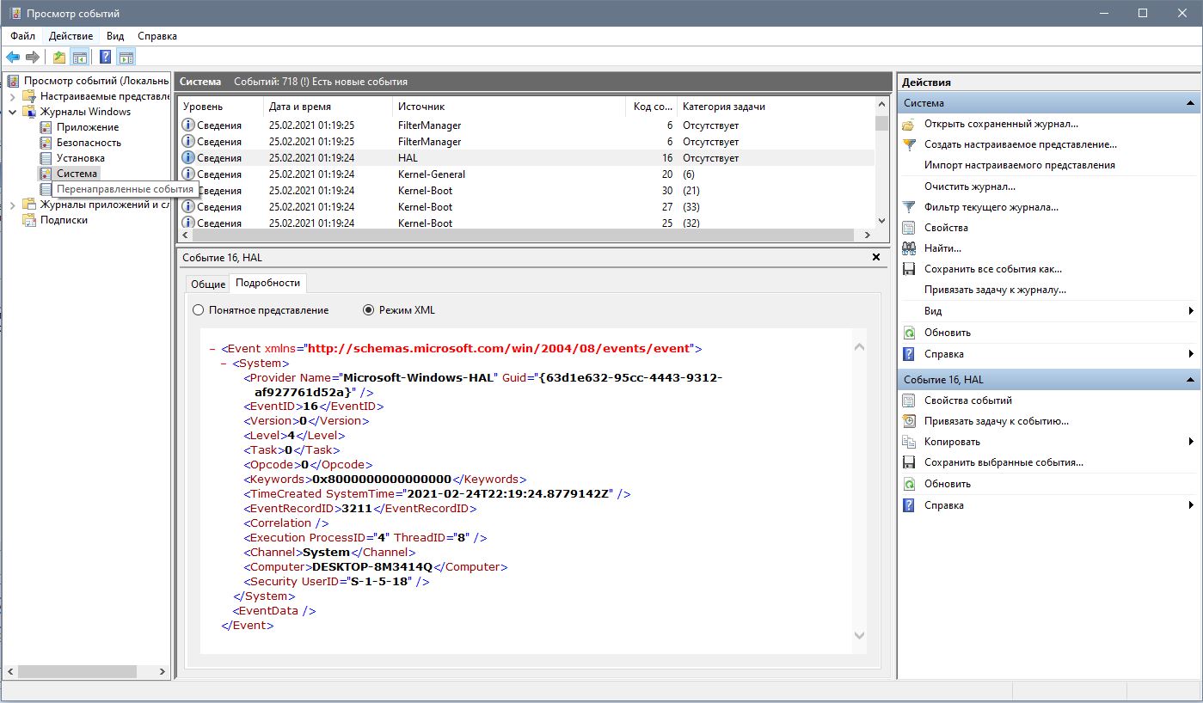Collapse the Windows Logs tree node

(13, 112)
